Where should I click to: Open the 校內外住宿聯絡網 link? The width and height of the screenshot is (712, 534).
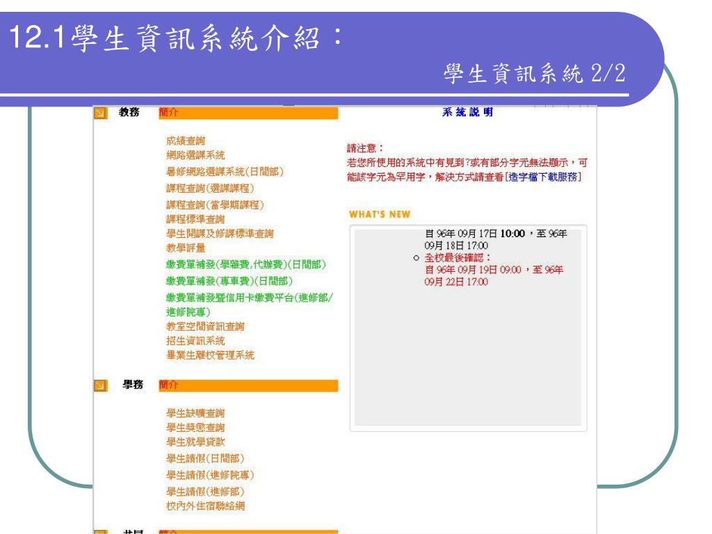pyautogui.click(x=205, y=506)
